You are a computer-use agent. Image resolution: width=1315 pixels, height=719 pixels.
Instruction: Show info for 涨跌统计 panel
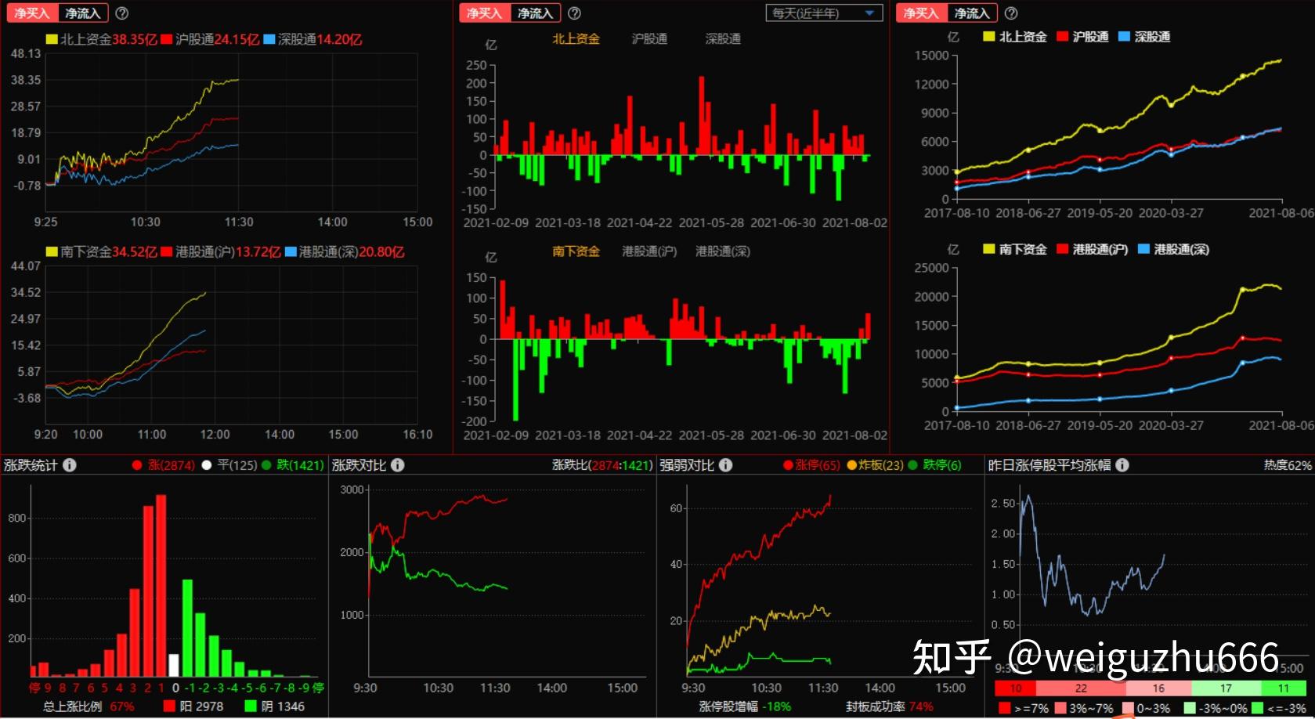(x=70, y=465)
